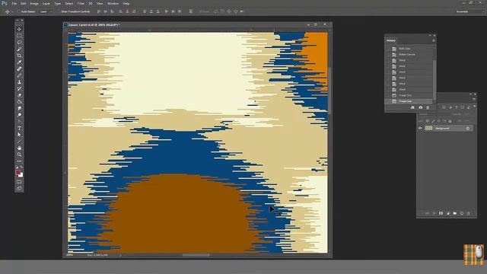Open the Edit Toolbar three-dots button
The width and height of the screenshot is (487, 274).
tap(19, 161)
